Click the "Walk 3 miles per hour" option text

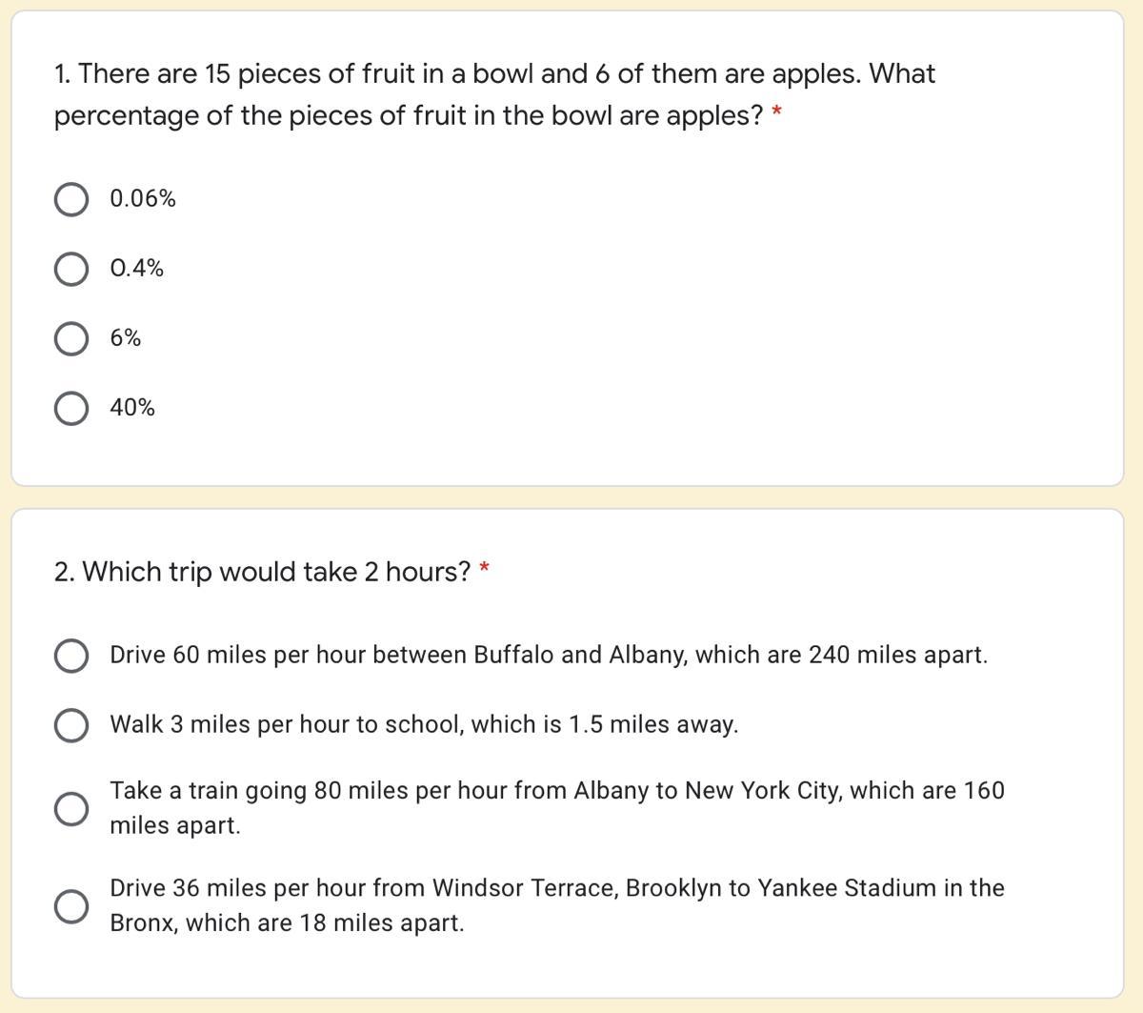point(424,725)
